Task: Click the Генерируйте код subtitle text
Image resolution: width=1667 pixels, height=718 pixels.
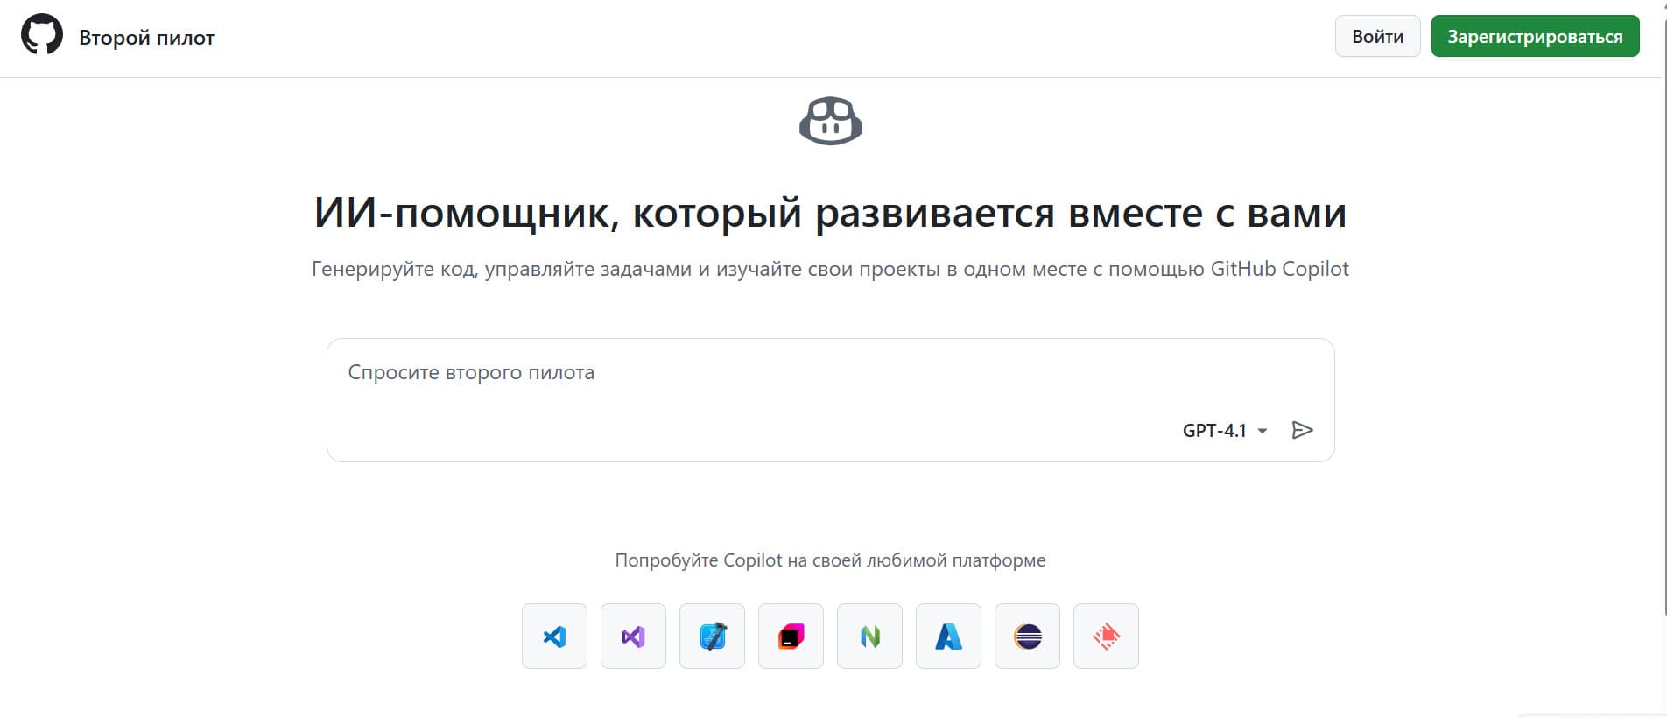Action: click(830, 269)
